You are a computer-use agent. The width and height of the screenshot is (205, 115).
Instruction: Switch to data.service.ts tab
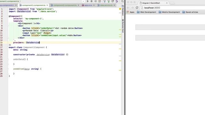(106, 5)
